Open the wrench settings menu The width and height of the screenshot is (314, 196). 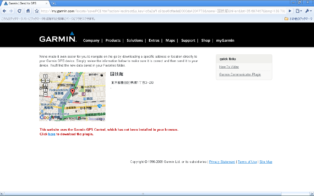[x=308, y=11]
